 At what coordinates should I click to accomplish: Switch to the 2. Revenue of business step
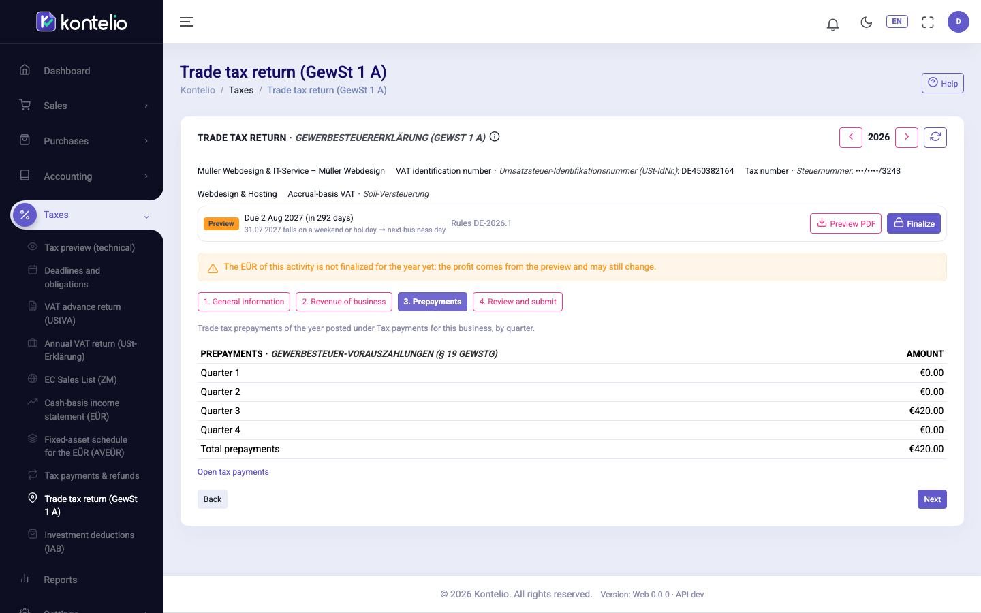click(x=344, y=302)
